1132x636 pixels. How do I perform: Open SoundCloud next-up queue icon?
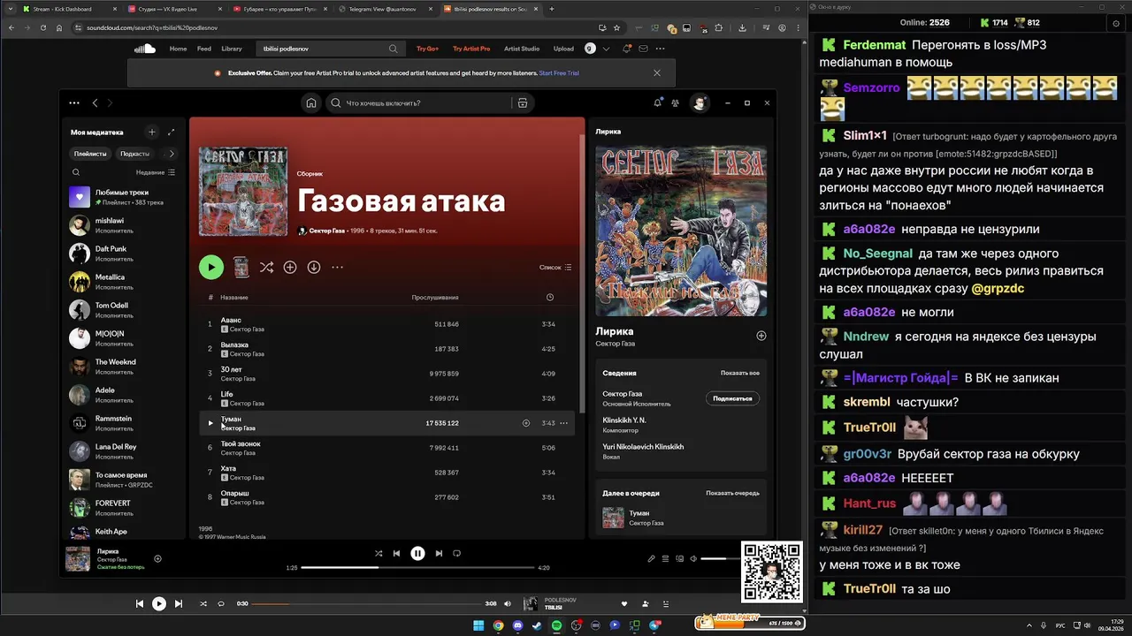(665, 603)
